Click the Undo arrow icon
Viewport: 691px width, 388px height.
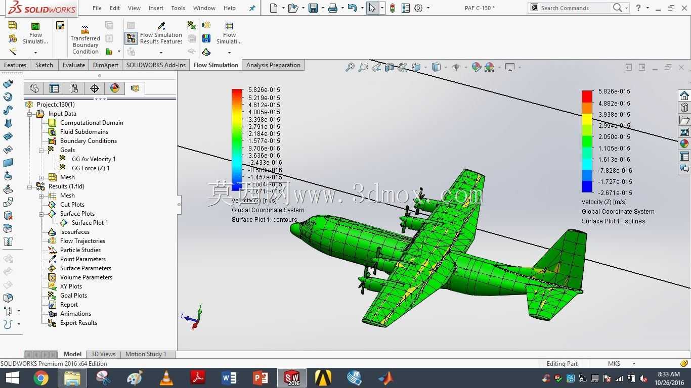[x=353, y=8]
